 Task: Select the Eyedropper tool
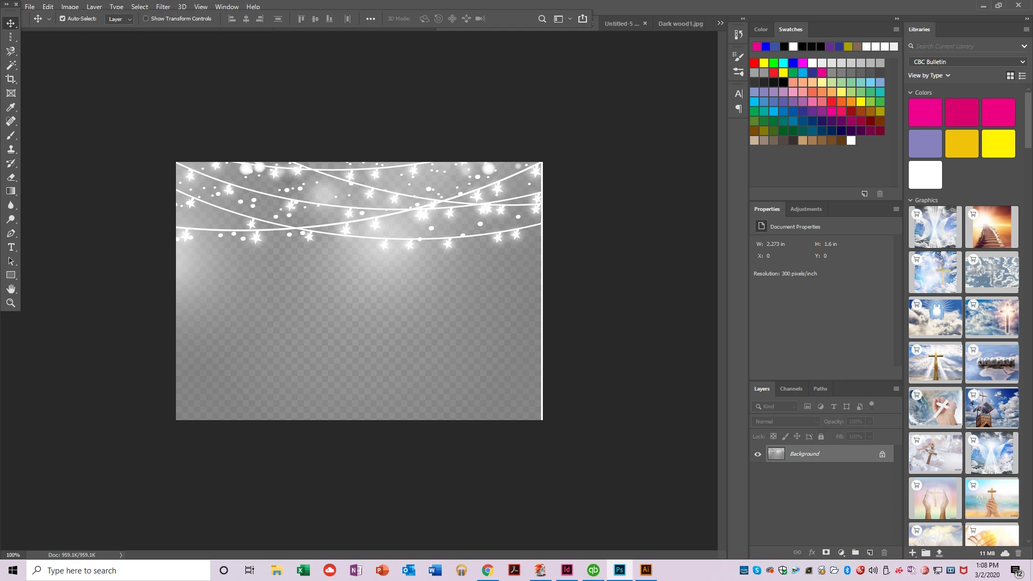click(11, 107)
